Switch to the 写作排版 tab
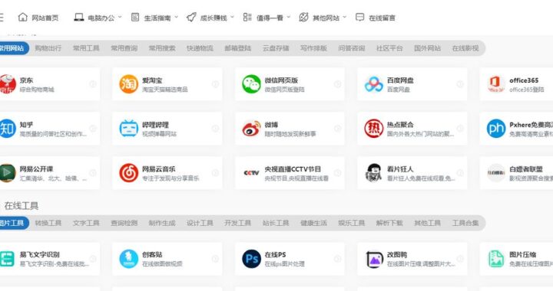 pyautogui.click(x=313, y=48)
